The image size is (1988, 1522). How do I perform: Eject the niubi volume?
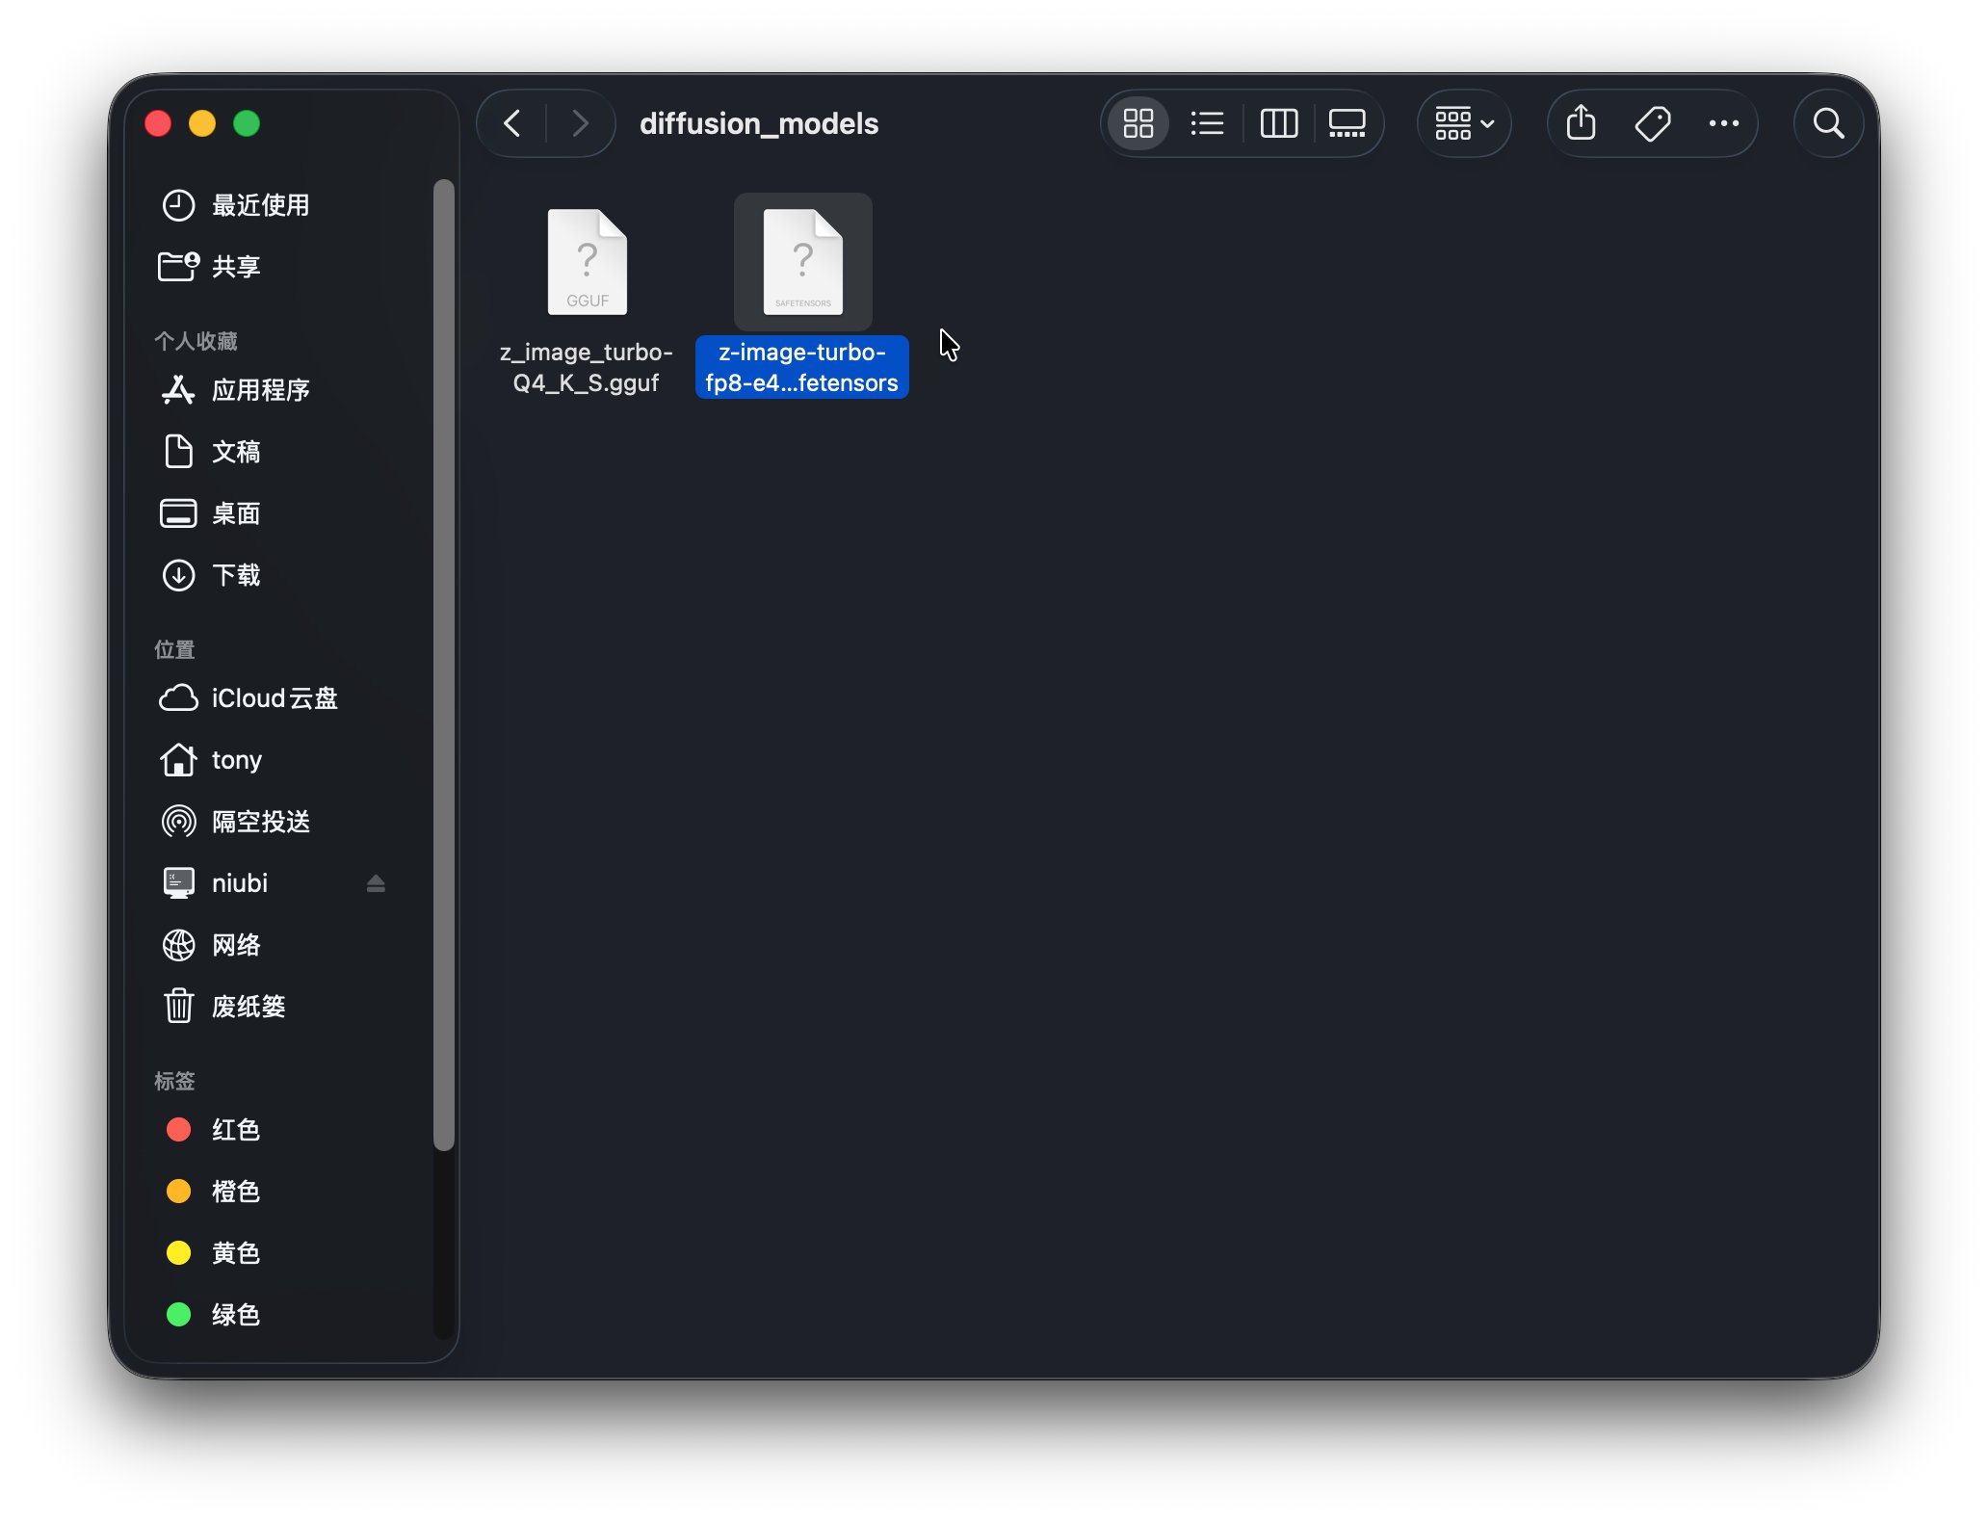pos(376,883)
